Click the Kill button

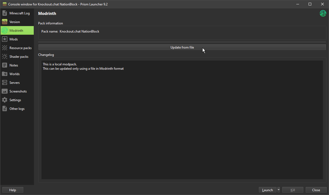293,190
